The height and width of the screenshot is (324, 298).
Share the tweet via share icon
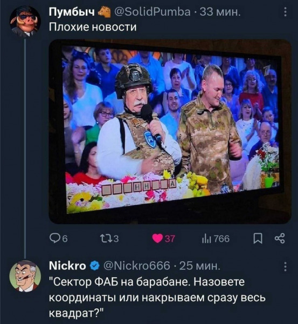(x=280, y=239)
